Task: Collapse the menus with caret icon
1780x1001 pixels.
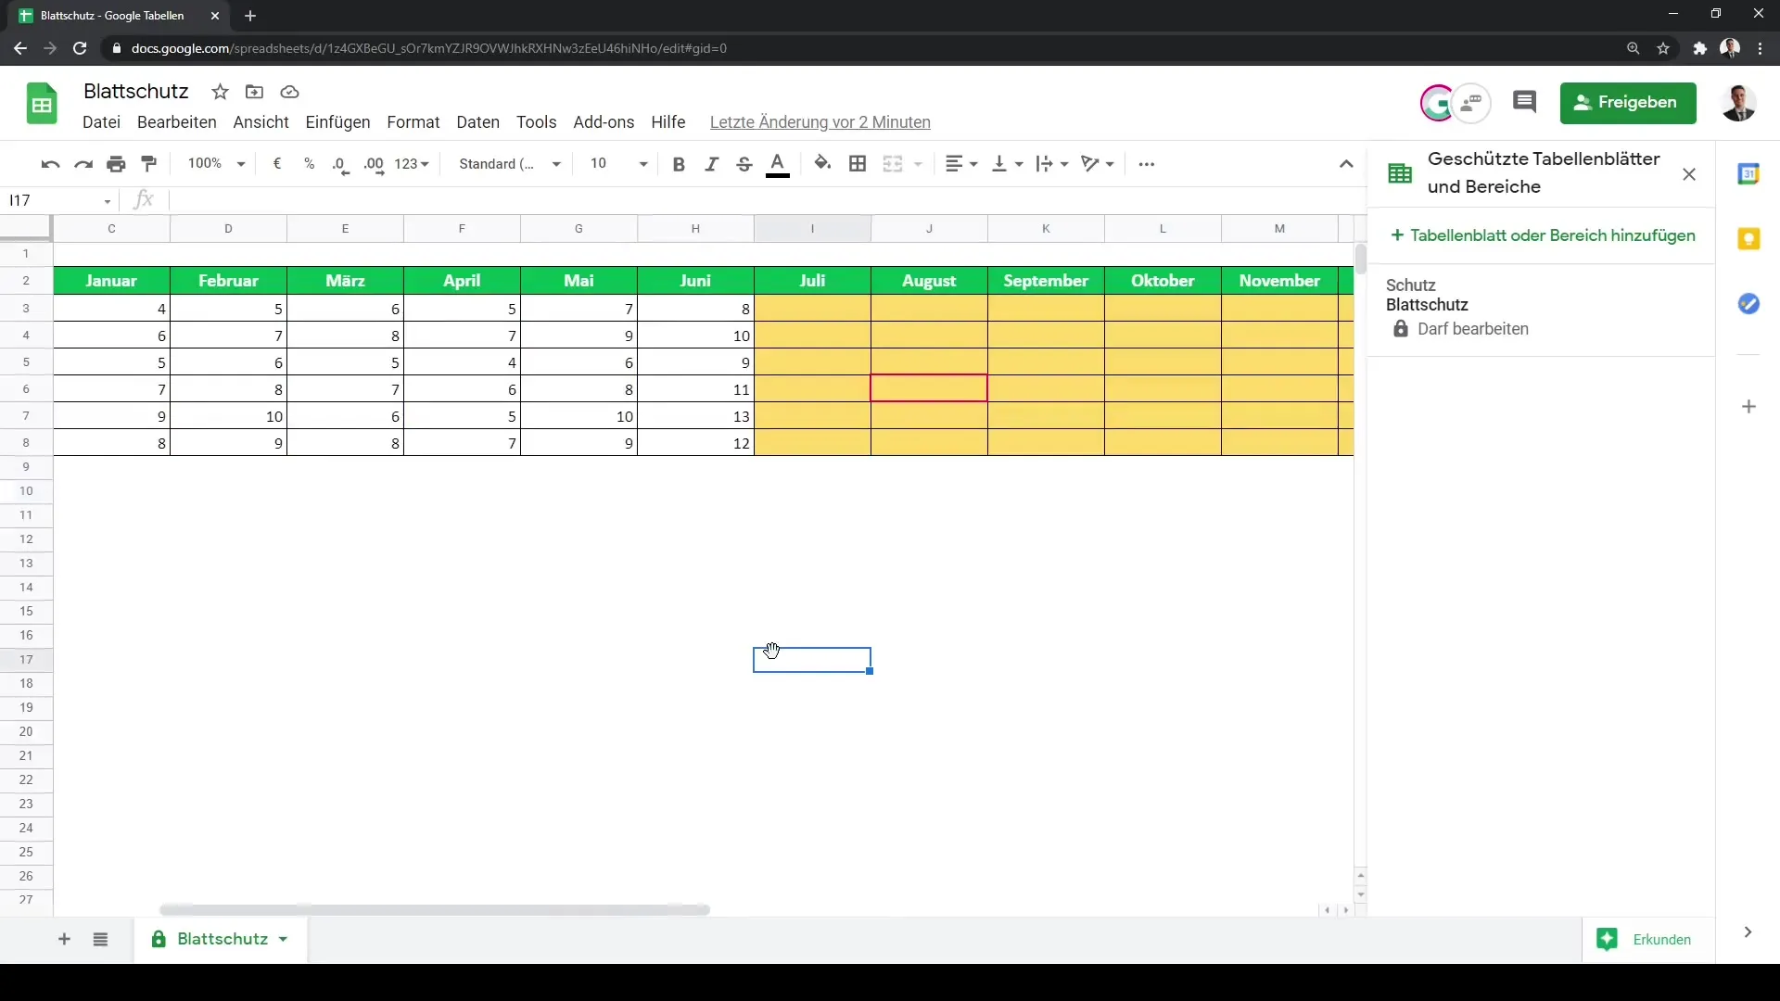Action: 1346,164
